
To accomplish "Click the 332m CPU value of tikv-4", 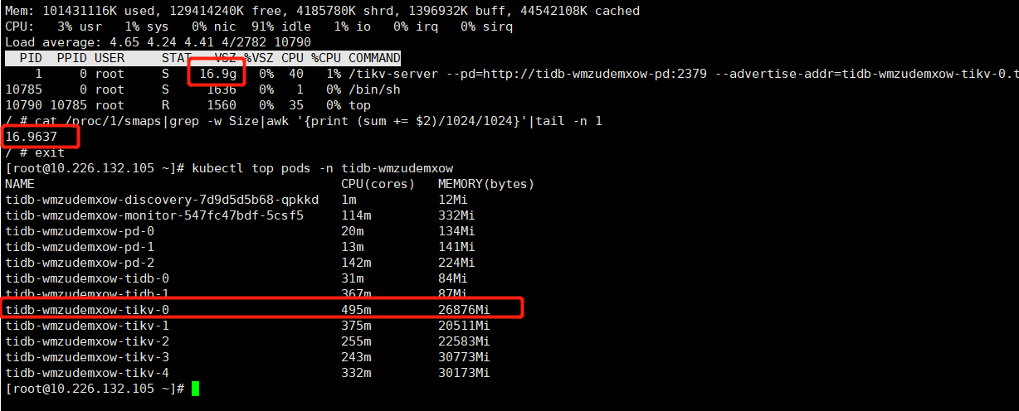I will click(x=356, y=373).
